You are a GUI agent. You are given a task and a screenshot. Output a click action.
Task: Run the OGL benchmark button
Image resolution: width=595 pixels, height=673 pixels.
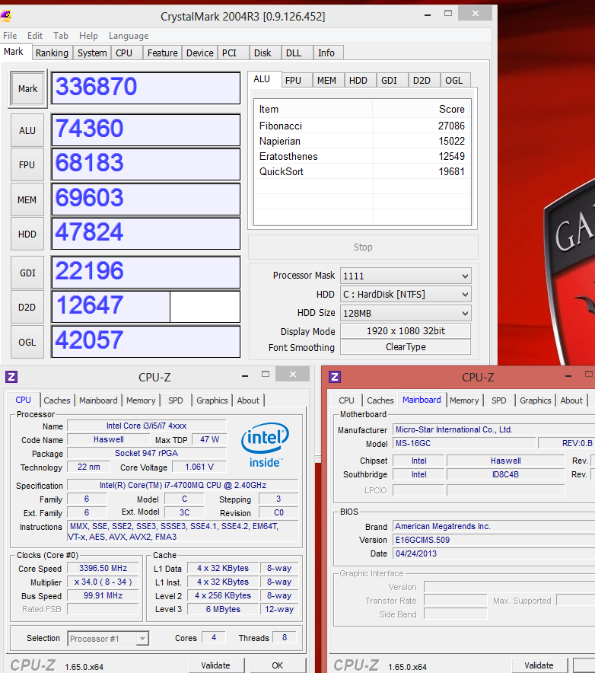[27, 342]
